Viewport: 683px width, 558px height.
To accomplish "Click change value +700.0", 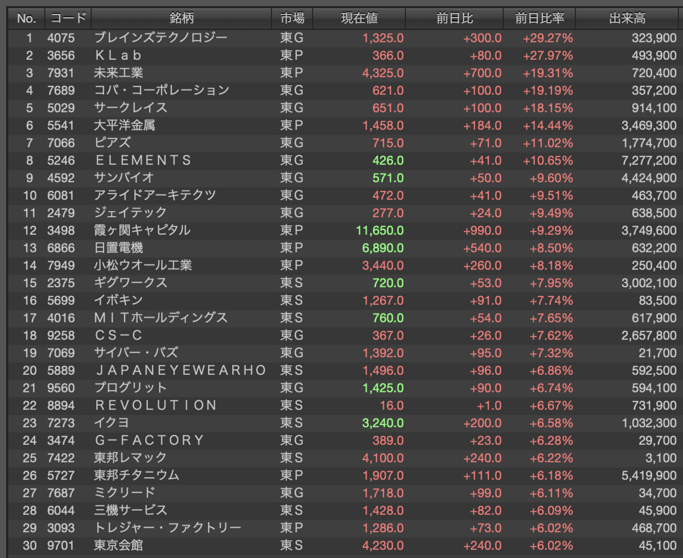I will 483,73.
